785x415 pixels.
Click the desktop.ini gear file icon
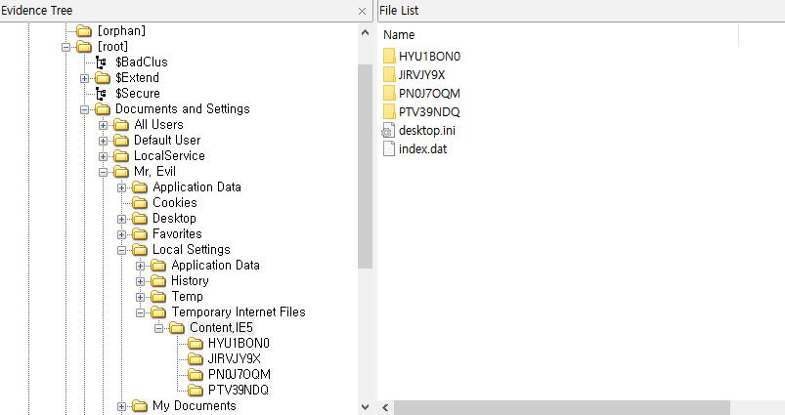click(388, 131)
